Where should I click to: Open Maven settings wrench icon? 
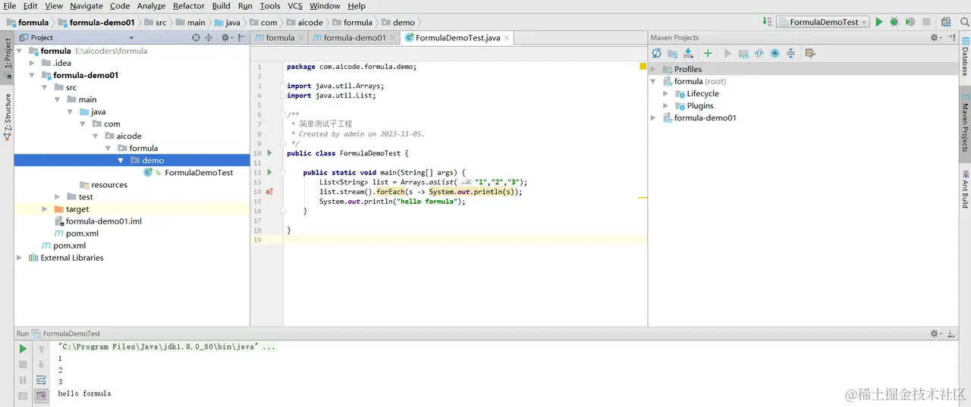pos(810,53)
